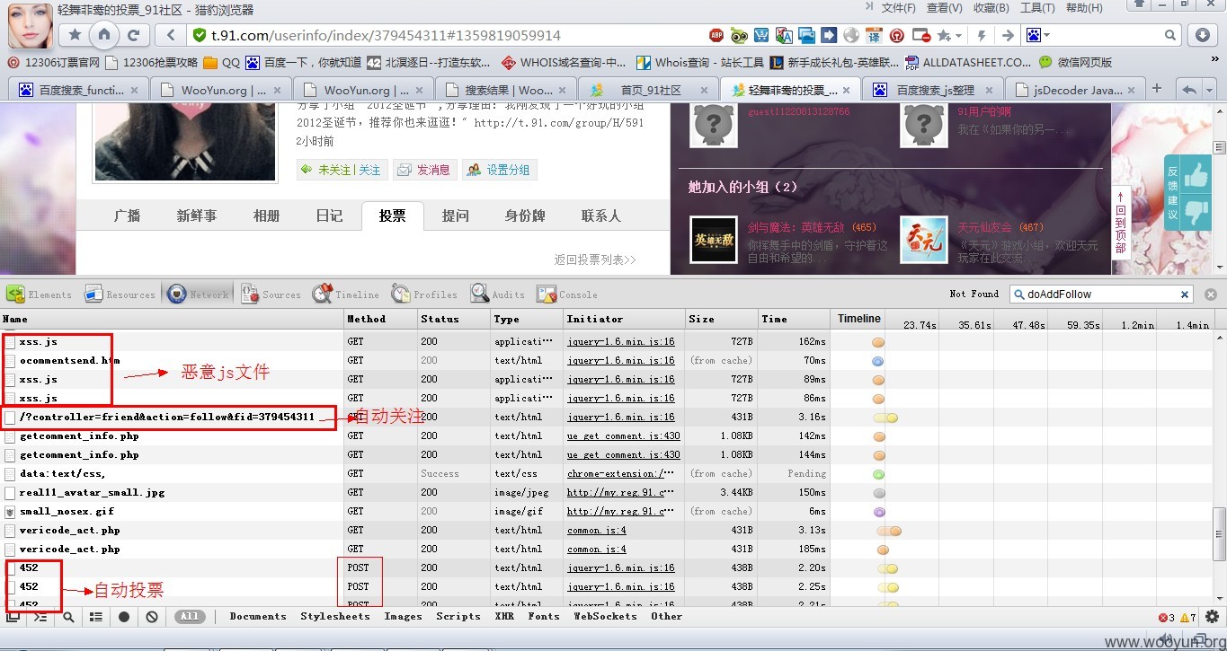The height and width of the screenshot is (651, 1227).
Task: Click the gray globe extension icon
Action: tap(851, 36)
